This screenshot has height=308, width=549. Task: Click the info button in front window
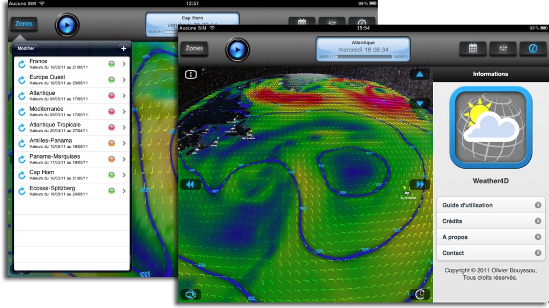[x=533, y=48]
